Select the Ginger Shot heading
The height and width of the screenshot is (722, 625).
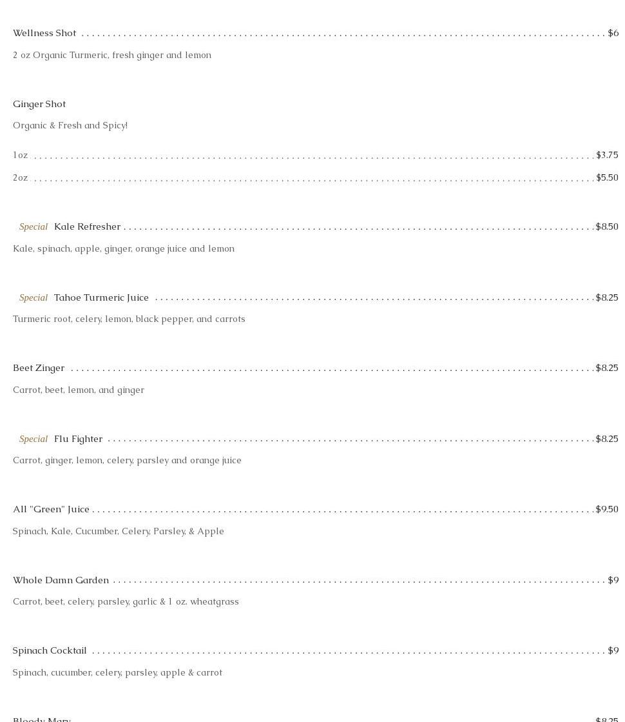pyautogui.click(x=39, y=104)
